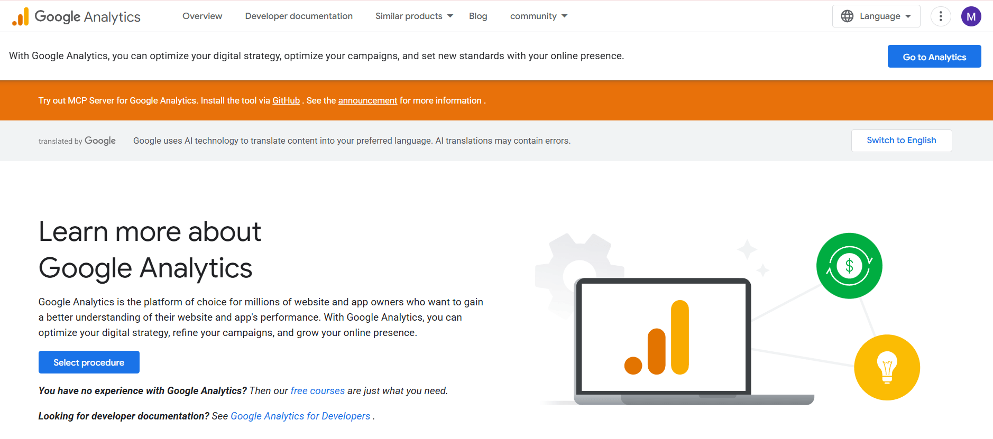
Task: Open the Blog navigation item
Action: [x=478, y=16]
